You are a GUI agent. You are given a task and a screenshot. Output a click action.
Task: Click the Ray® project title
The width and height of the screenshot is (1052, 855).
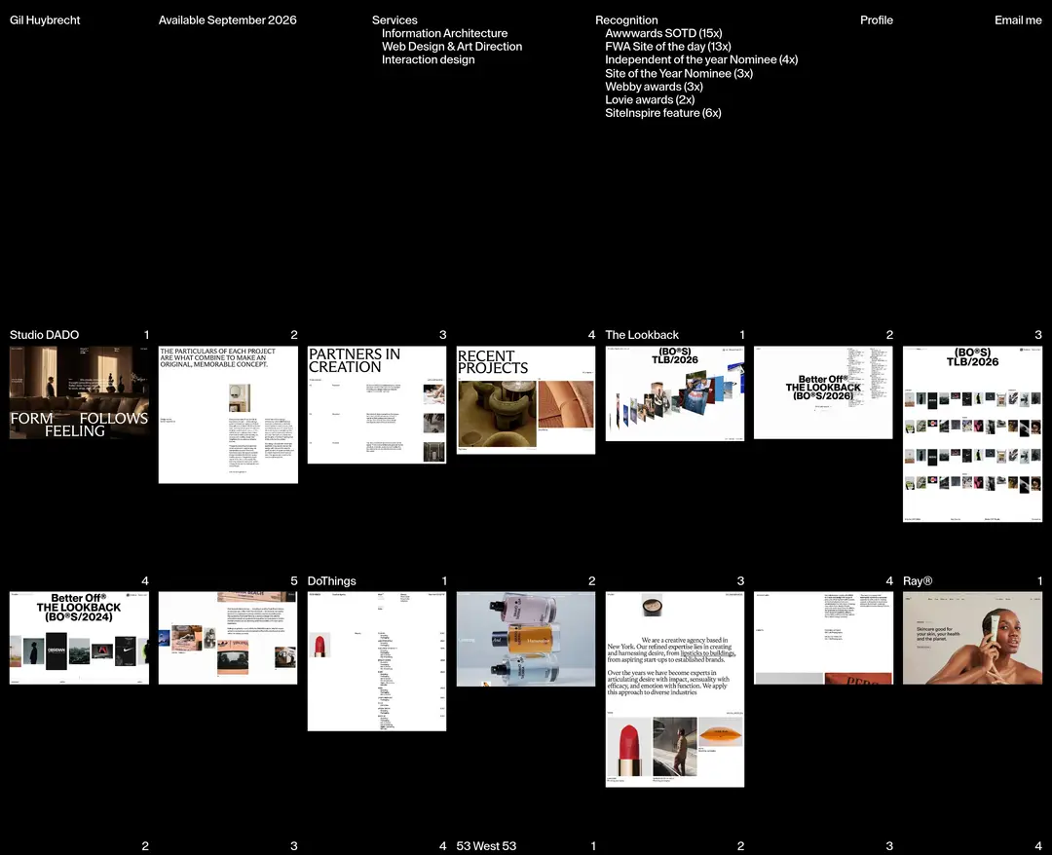pos(918,580)
